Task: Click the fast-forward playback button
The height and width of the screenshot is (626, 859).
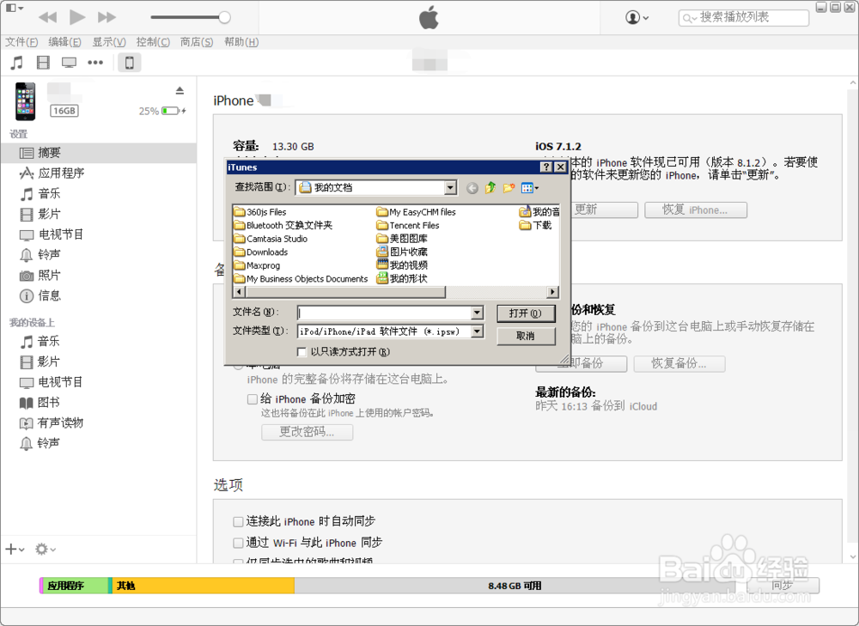Action: (x=107, y=17)
